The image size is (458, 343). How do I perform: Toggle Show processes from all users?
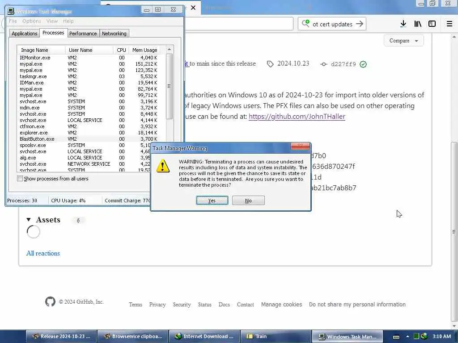pos(20,179)
